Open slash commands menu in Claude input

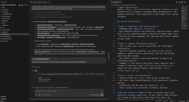tap(39, 95)
